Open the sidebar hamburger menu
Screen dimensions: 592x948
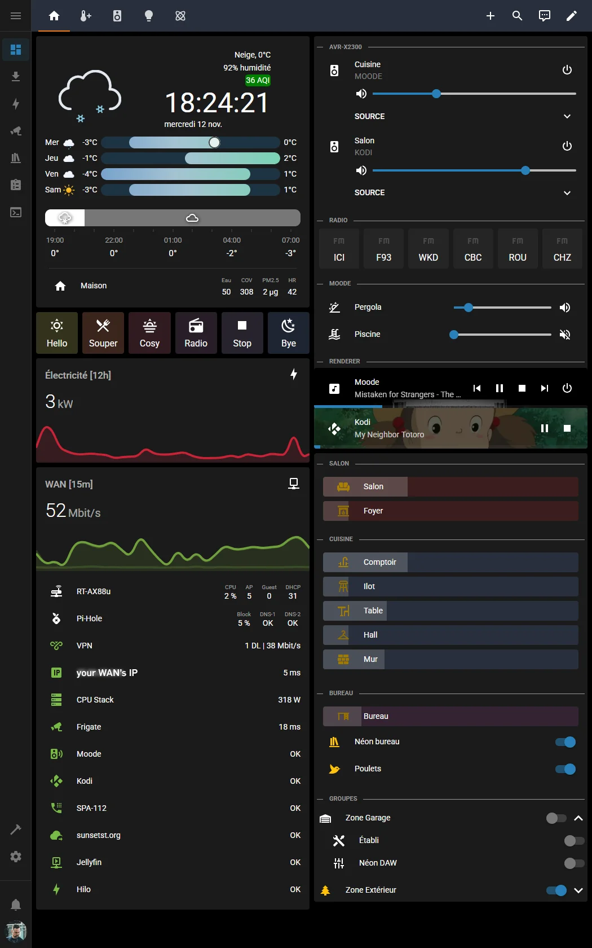click(x=16, y=16)
